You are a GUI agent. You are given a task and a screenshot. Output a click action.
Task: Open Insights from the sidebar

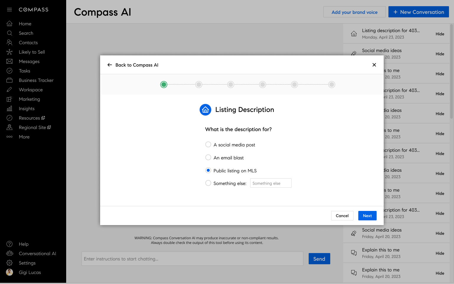(27, 108)
